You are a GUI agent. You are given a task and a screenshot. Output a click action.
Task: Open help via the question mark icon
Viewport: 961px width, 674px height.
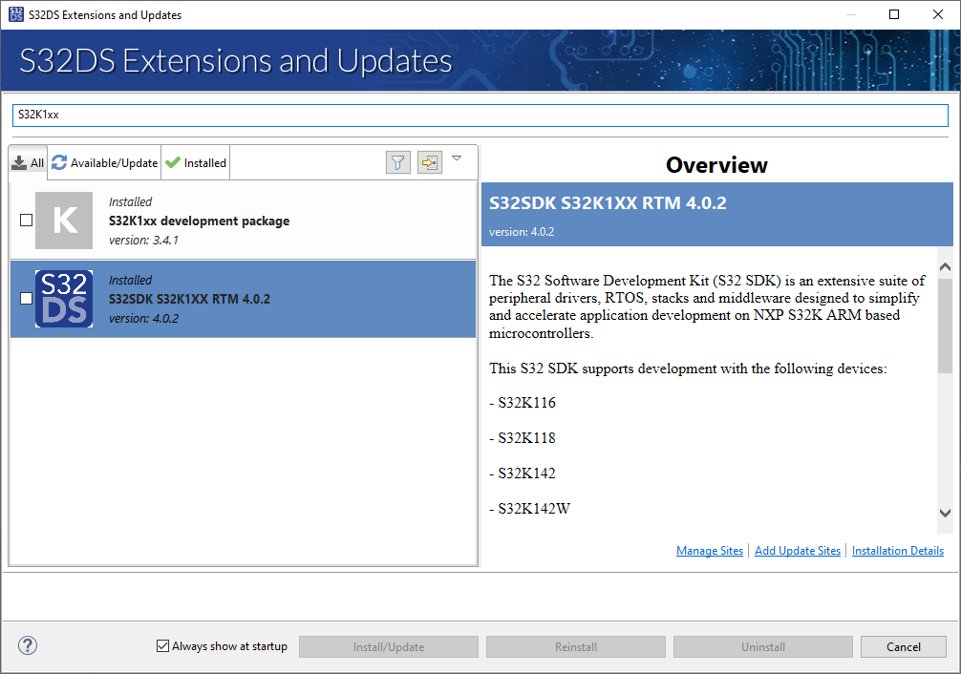[27, 645]
